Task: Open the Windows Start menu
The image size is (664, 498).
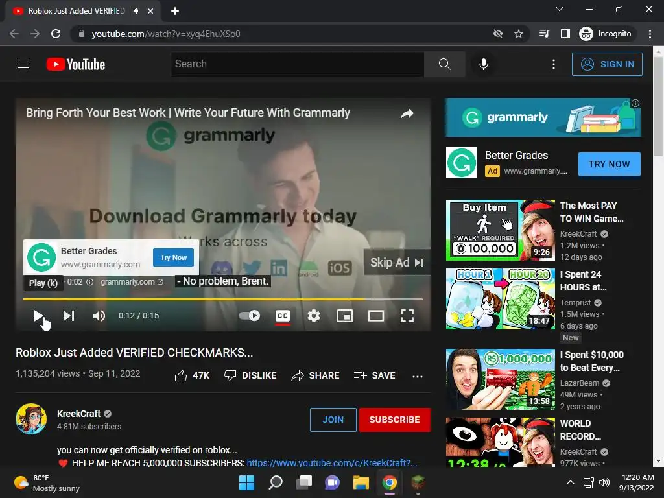Action: coord(246,482)
